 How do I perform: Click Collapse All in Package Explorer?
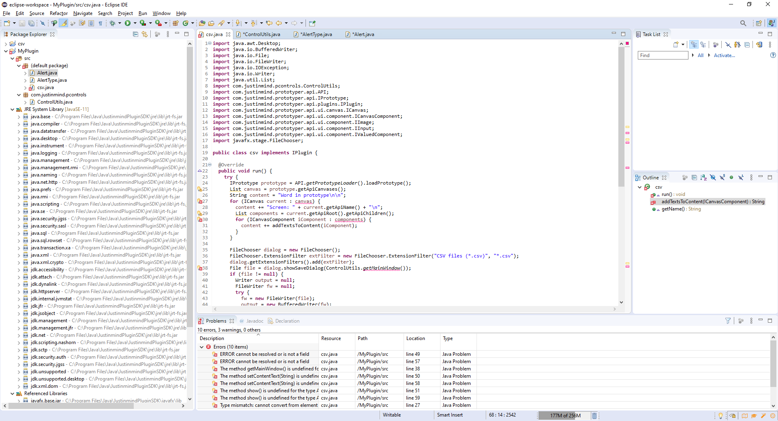click(135, 34)
